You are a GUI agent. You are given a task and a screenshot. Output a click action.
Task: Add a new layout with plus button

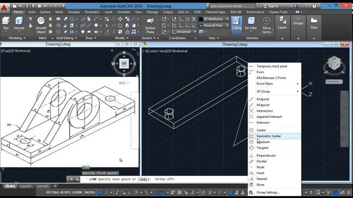(x=55, y=186)
